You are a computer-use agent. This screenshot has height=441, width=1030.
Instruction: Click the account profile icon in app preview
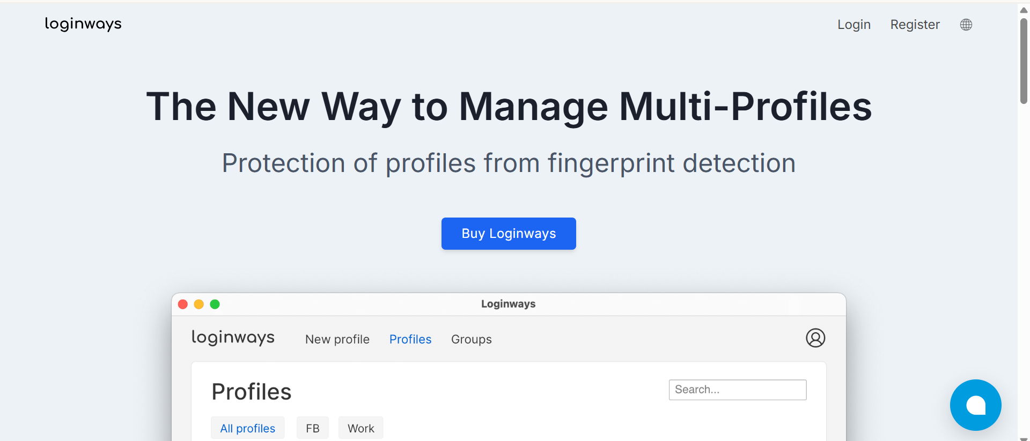point(815,339)
